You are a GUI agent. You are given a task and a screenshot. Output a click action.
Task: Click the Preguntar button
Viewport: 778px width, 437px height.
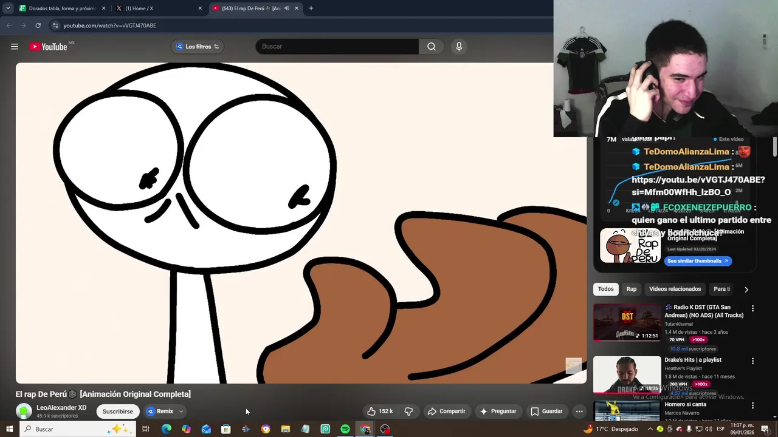click(498, 411)
